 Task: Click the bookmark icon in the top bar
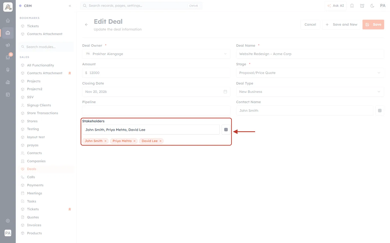click(352, 6)
